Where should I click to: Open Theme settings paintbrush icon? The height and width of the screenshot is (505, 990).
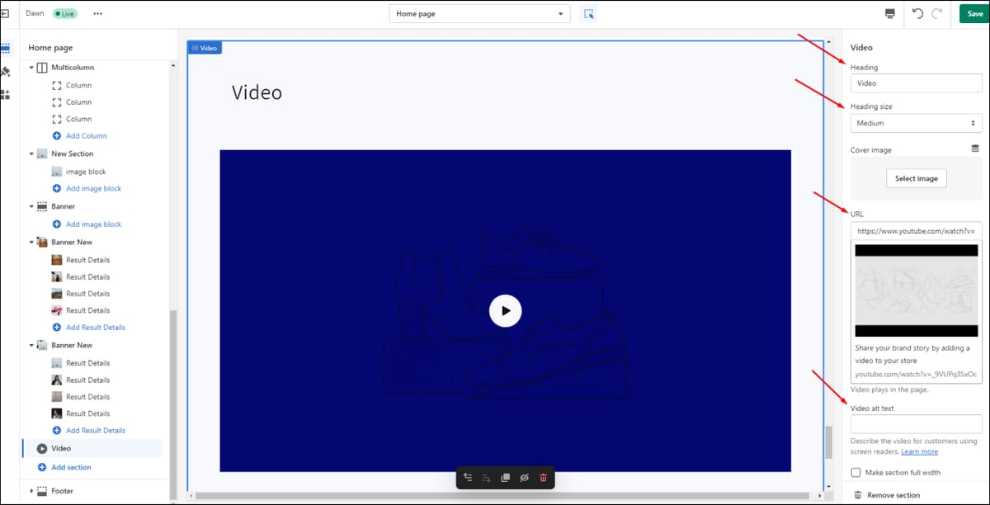click(5, 72)
